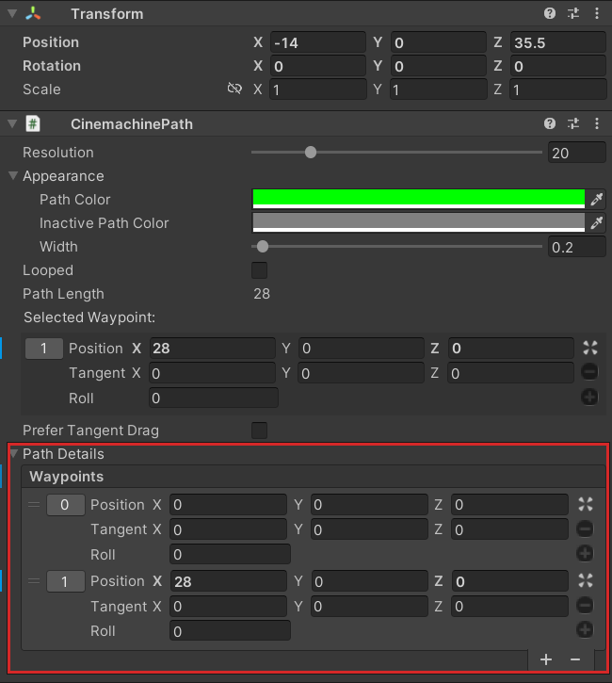Delete waypoint 1 in Waypoints list
612x683 pixels.
[585, 605]
